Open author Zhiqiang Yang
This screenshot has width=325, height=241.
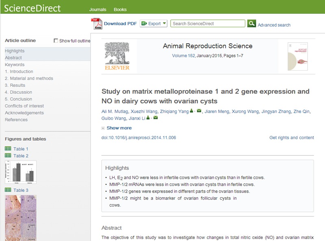pos(174,112)
